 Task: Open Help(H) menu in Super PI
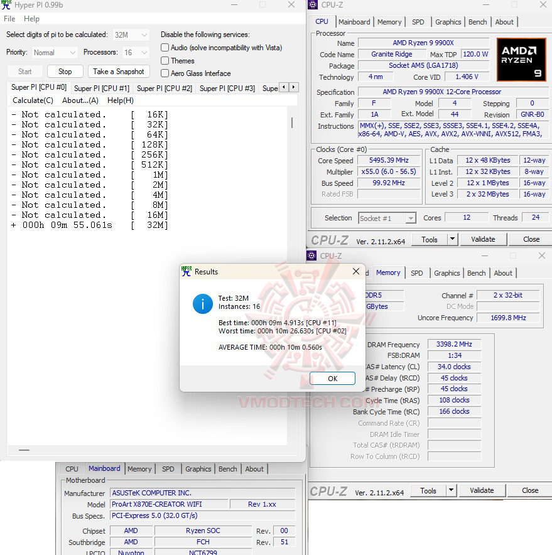(x=121, y=100)
